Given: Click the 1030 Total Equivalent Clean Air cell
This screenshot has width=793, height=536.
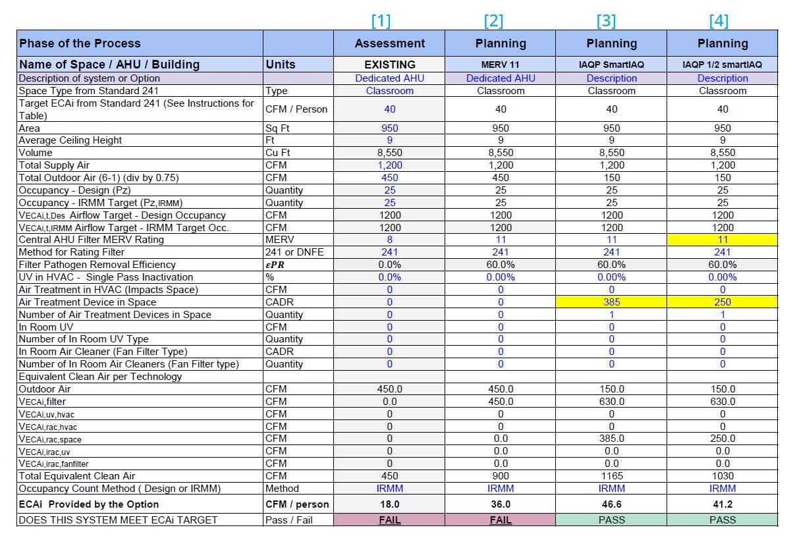Looking at the screenshot, I should coord(723,476).
